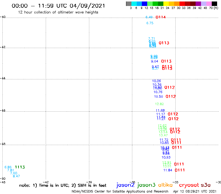The height and width of the screenshot is (194, 221).
Task: Click the wave height value 10.76
Action: [158, 92]
